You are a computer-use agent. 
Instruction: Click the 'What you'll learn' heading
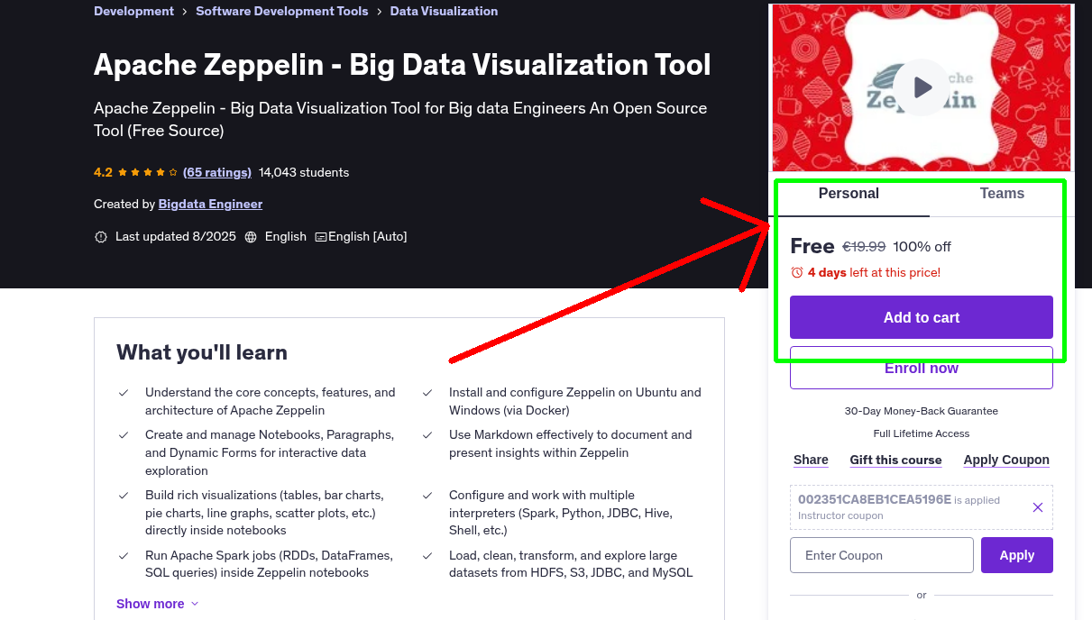click(202, 352)
